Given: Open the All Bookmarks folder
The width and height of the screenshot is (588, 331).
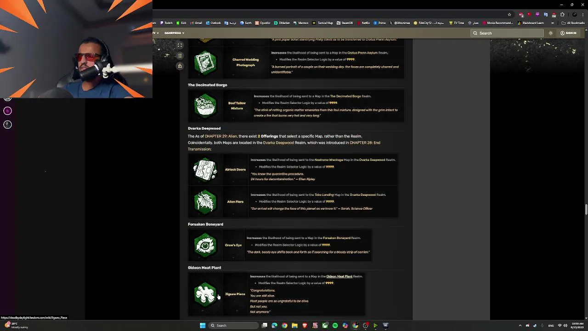Looking at the screenshot, I should (573, 23).
